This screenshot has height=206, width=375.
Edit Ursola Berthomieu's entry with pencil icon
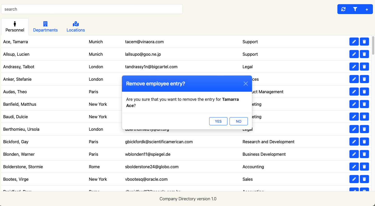click(354, 129)
